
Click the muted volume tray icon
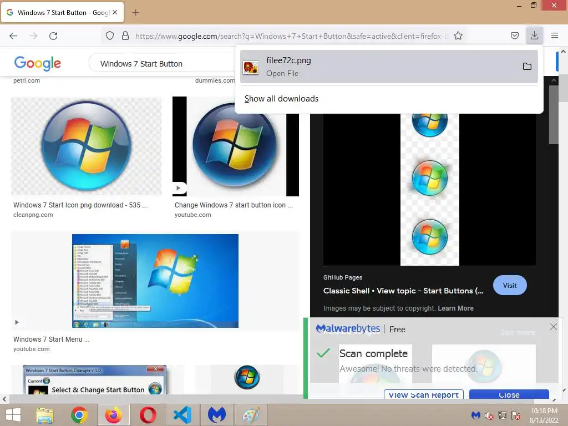tap(489, 415)
